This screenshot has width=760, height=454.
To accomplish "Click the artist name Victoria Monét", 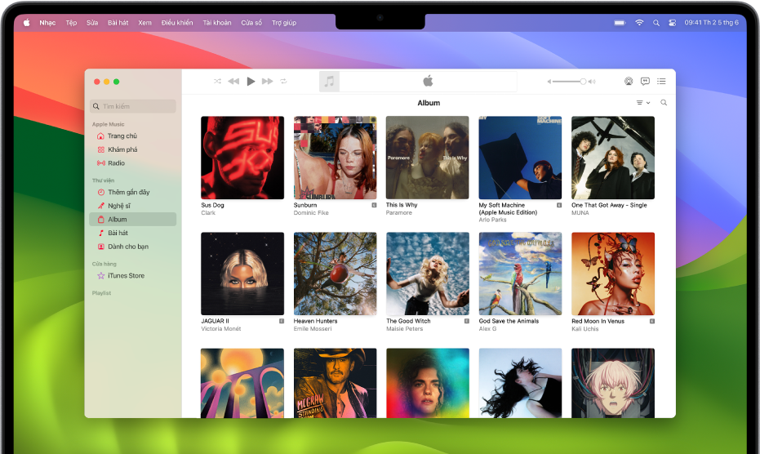I will tap(221, 329).
